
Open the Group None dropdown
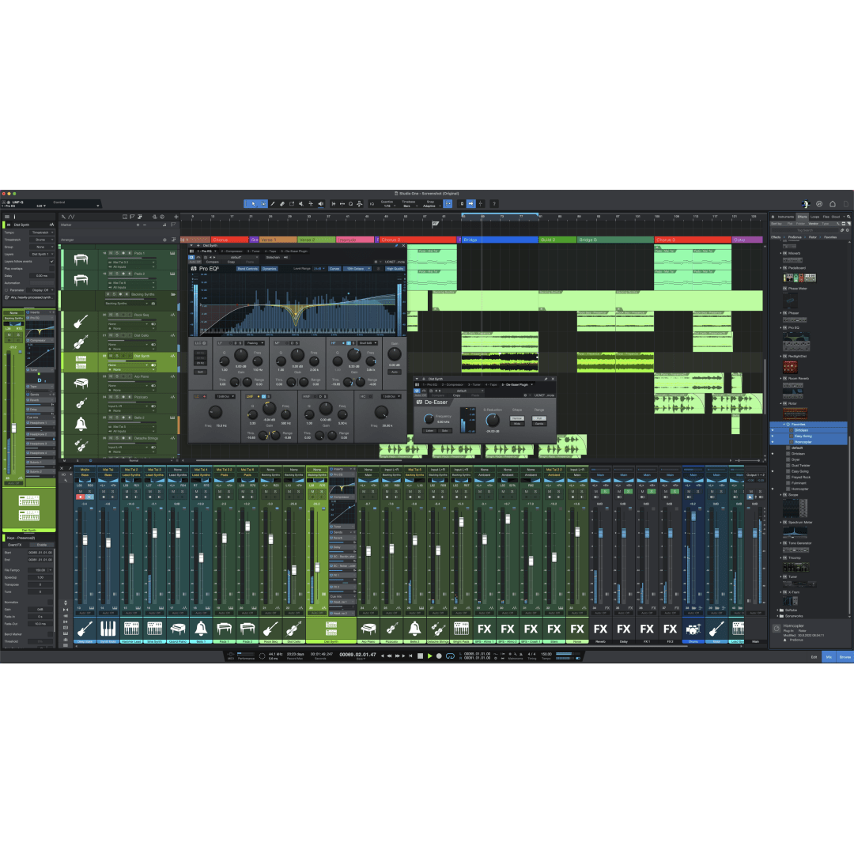click(41, 247)
